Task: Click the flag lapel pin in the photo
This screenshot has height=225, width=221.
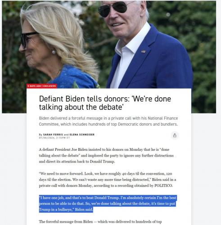Action: pos(143,52)
